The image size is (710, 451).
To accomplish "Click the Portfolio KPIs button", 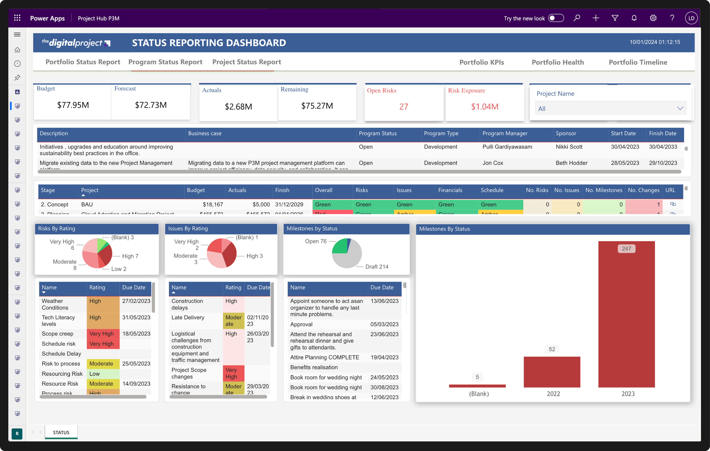I will coord(481,62).
